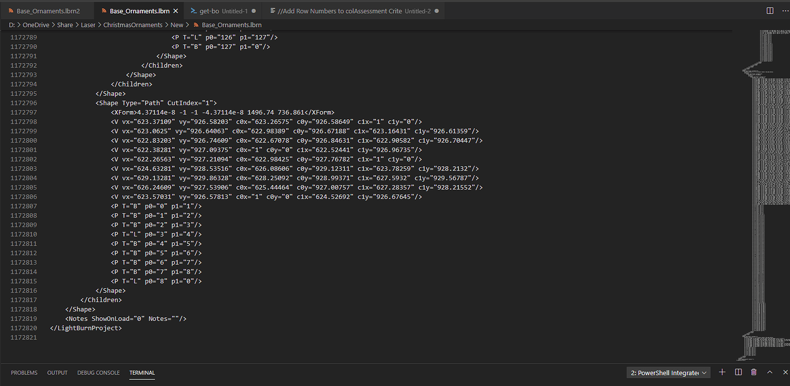Create a new terminal with plus icon
This screenshot has height=386, width=790.
(x=722, y=372)
